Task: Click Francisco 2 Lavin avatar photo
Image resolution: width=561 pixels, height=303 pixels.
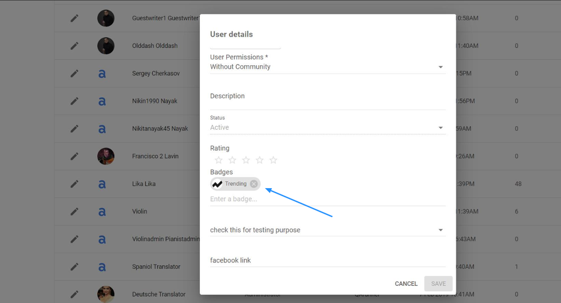Action: click(106, 156)
